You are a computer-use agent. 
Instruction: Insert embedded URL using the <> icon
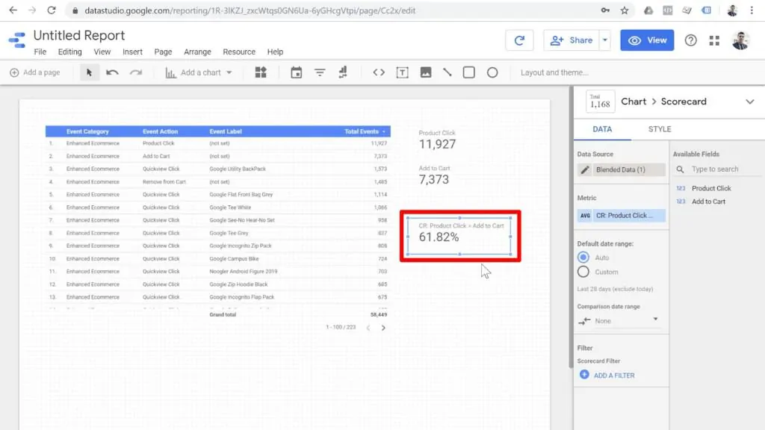[379, 72]
